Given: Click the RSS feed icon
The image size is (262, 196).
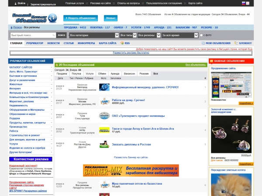Looking at the screenshot, I should (122, 43).
